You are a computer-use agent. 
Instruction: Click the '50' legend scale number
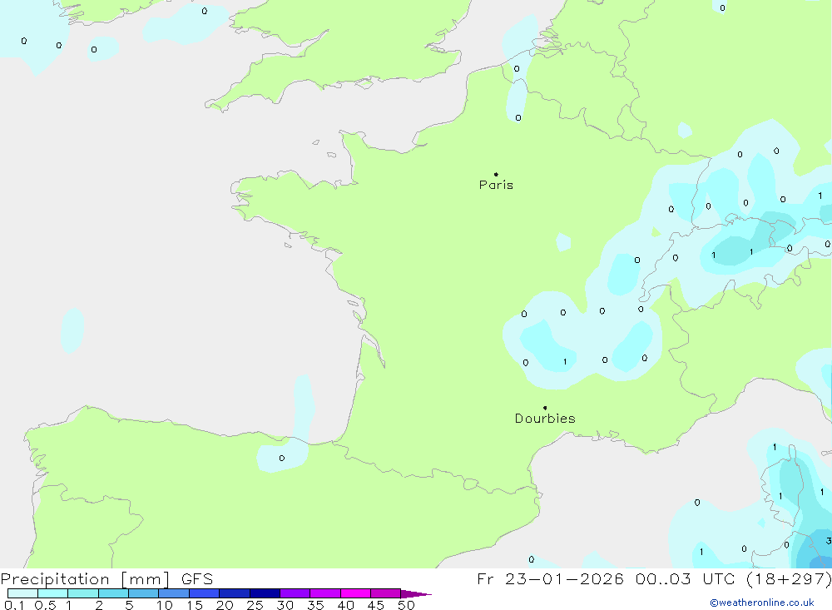pyautogui.click(x=406, y=605)
